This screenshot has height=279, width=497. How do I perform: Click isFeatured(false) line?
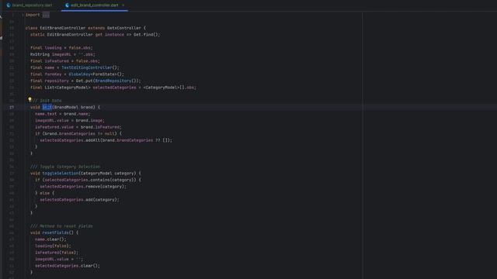[x=57, y=253]
